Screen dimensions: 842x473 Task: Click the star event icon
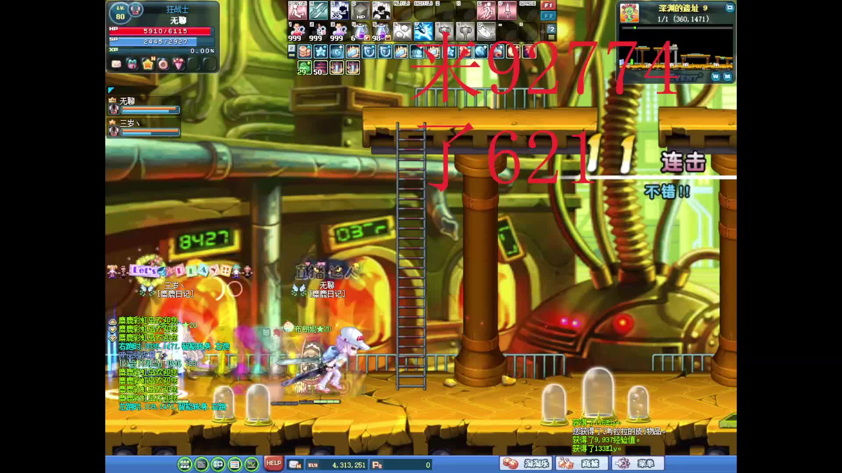coord(148,64)
